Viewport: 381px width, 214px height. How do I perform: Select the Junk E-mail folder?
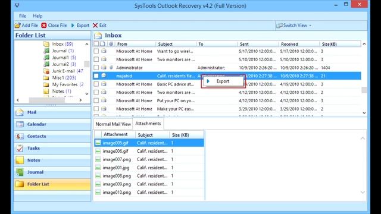click(x=67, y=71)
